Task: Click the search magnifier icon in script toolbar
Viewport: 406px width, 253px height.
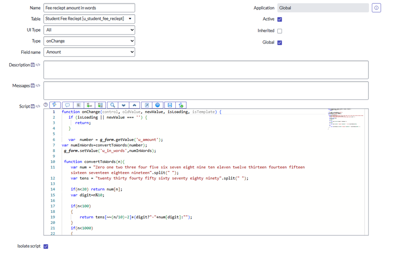Action: [x=112, y=105]
